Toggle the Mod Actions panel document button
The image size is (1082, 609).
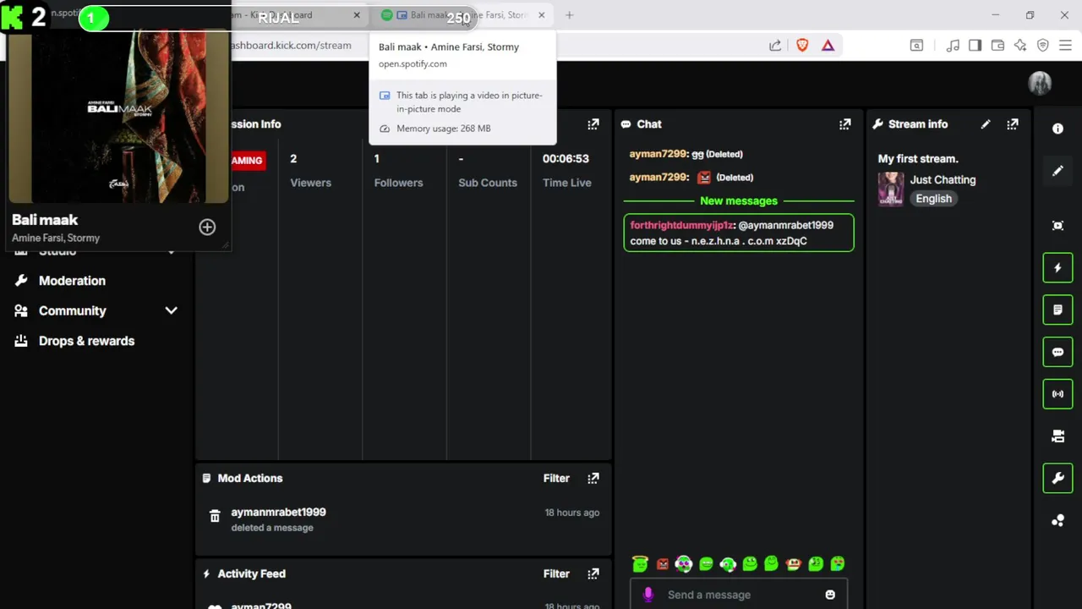(1057, 310)
